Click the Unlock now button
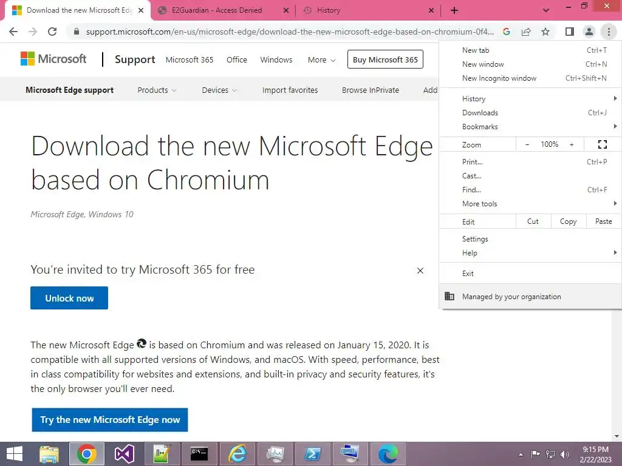The image size is (622, 466). click(69, 298)
